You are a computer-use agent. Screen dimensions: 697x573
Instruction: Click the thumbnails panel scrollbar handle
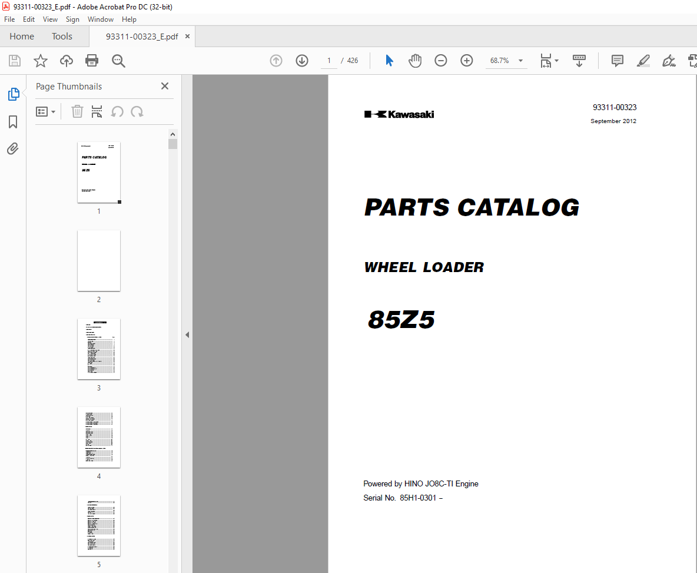(173, 144)
